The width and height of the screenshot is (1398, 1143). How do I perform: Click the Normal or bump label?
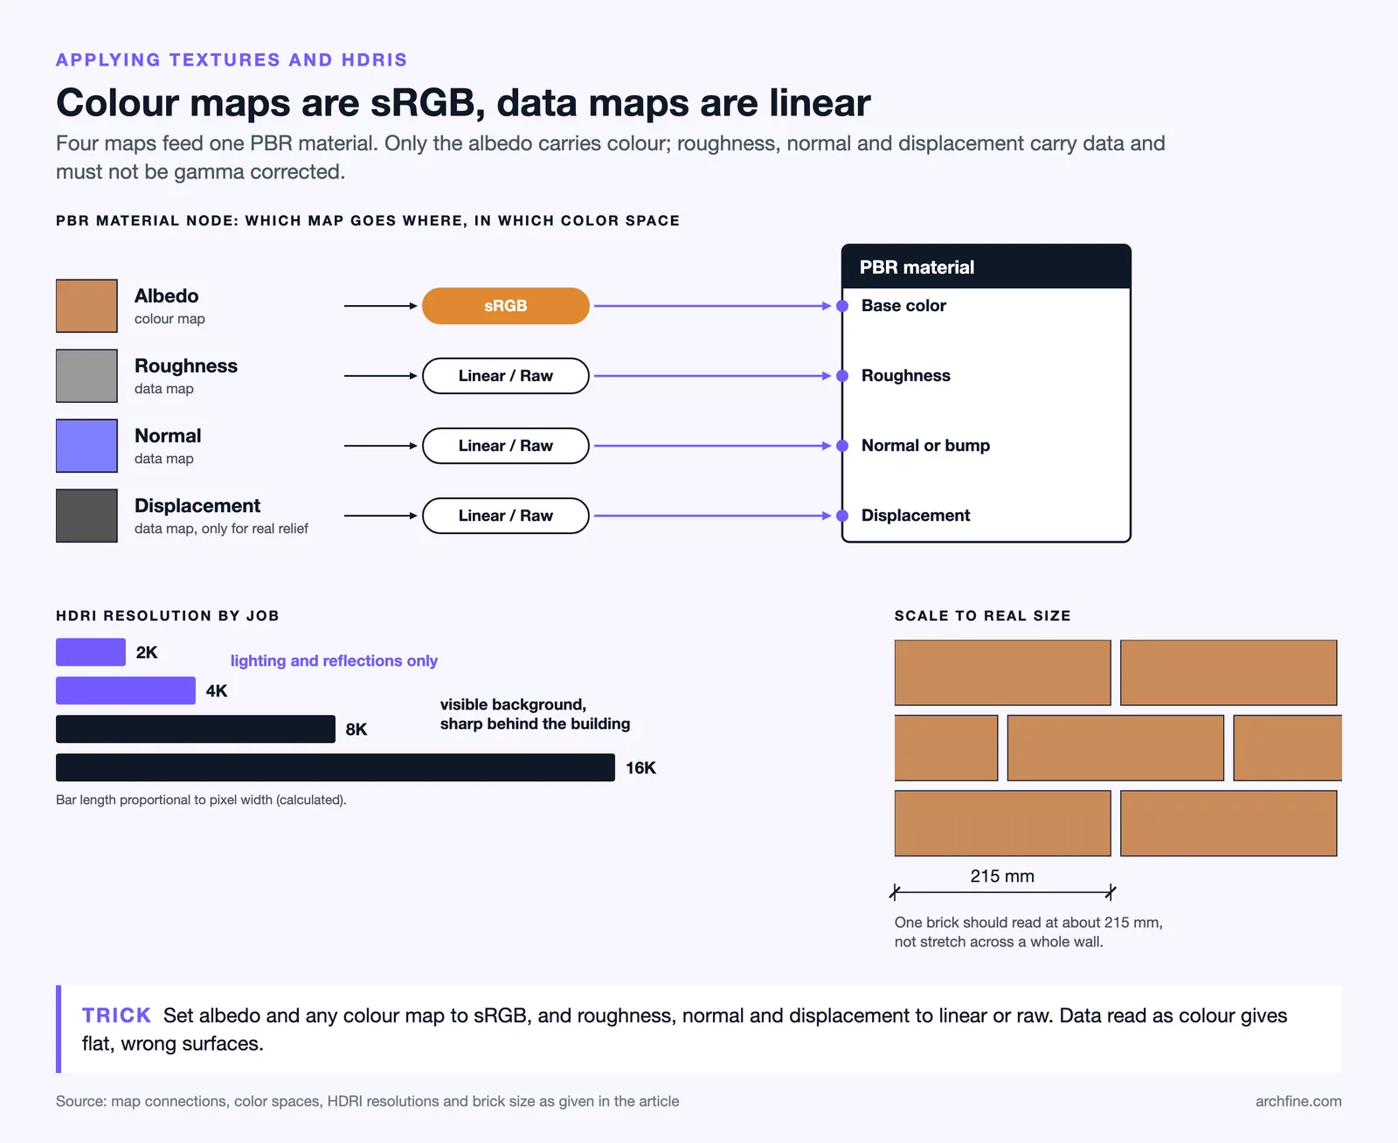(925, 446)
